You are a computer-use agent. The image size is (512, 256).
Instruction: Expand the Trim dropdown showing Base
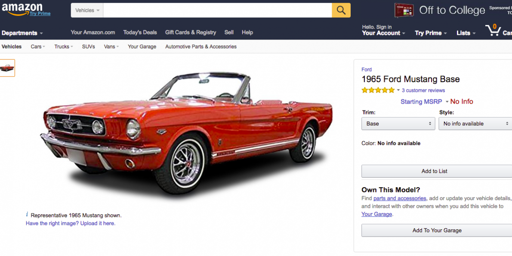pos(398,123)
